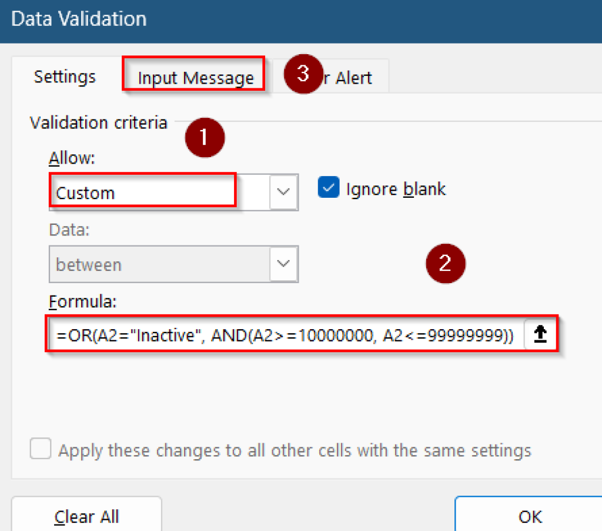This screenshot has width=602, height=531.
Task: Click the red numbered badge 1
Action: pyautogui.click(x=205, y=137)
